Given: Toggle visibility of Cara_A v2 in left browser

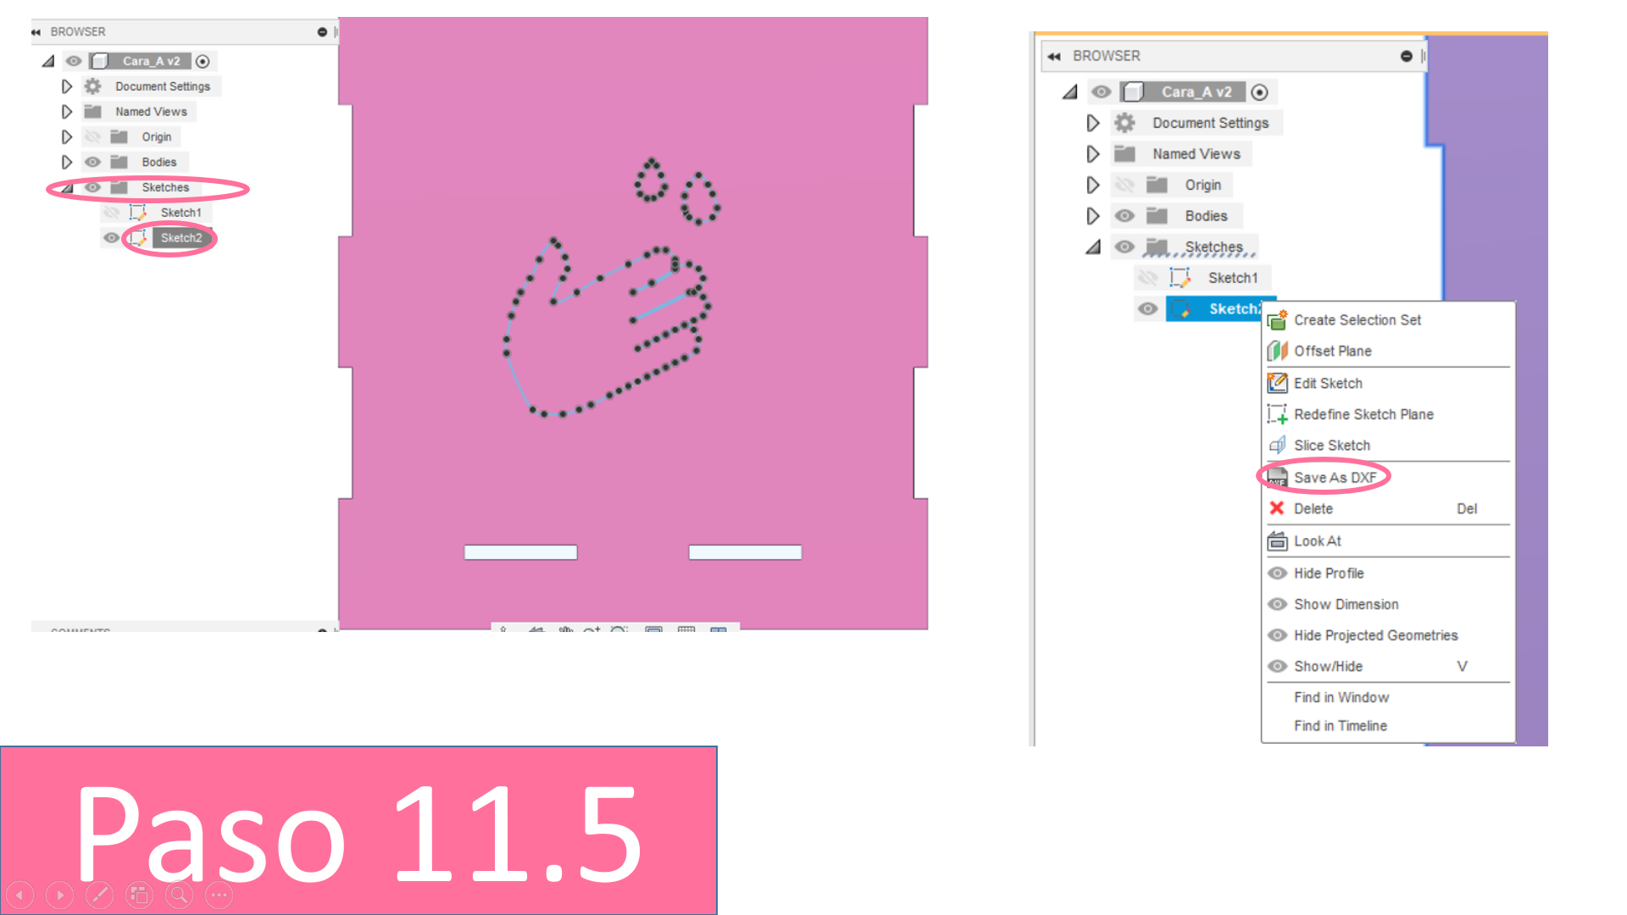Looking at the screenshot, I should tap(74, 61).
